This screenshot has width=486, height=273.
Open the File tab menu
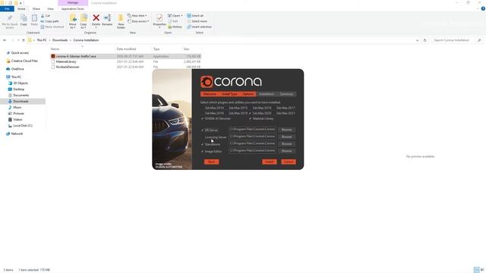tap(7, 8)
